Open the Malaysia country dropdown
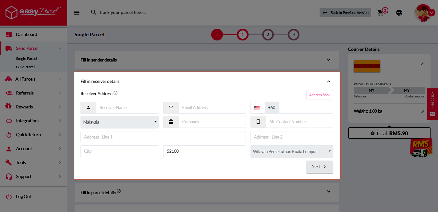The height and width of the screenshot is (212, 438). point(120,122)
